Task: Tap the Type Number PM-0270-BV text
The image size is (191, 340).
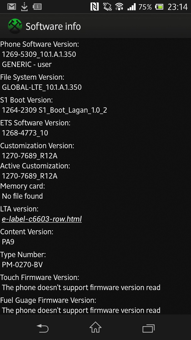Action: coord(22,265)
